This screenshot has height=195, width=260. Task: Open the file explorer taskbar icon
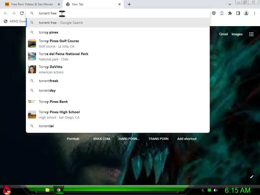[47, 190]
